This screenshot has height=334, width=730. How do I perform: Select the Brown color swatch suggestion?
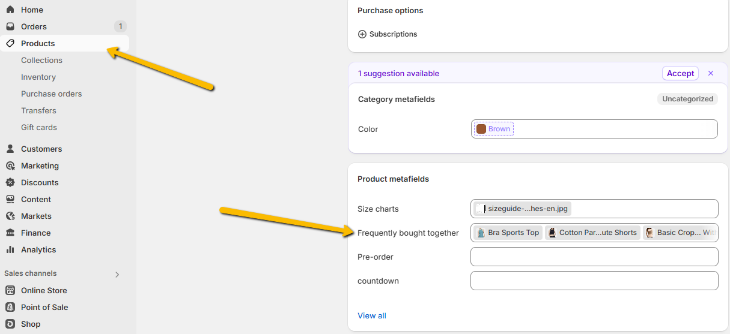coord(493,129)
